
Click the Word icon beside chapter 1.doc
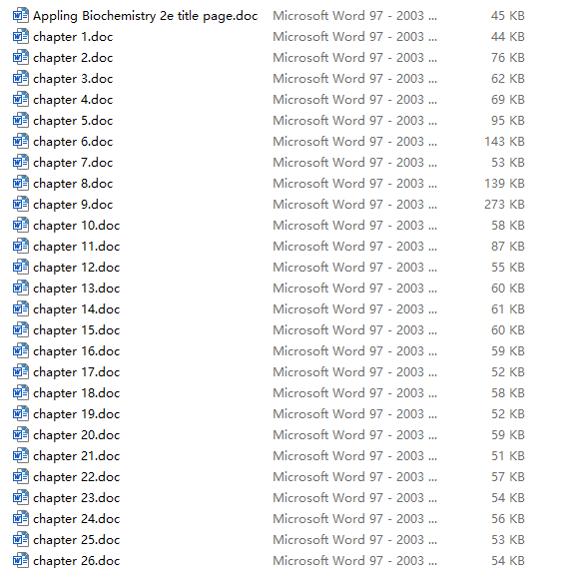(21, 36)
